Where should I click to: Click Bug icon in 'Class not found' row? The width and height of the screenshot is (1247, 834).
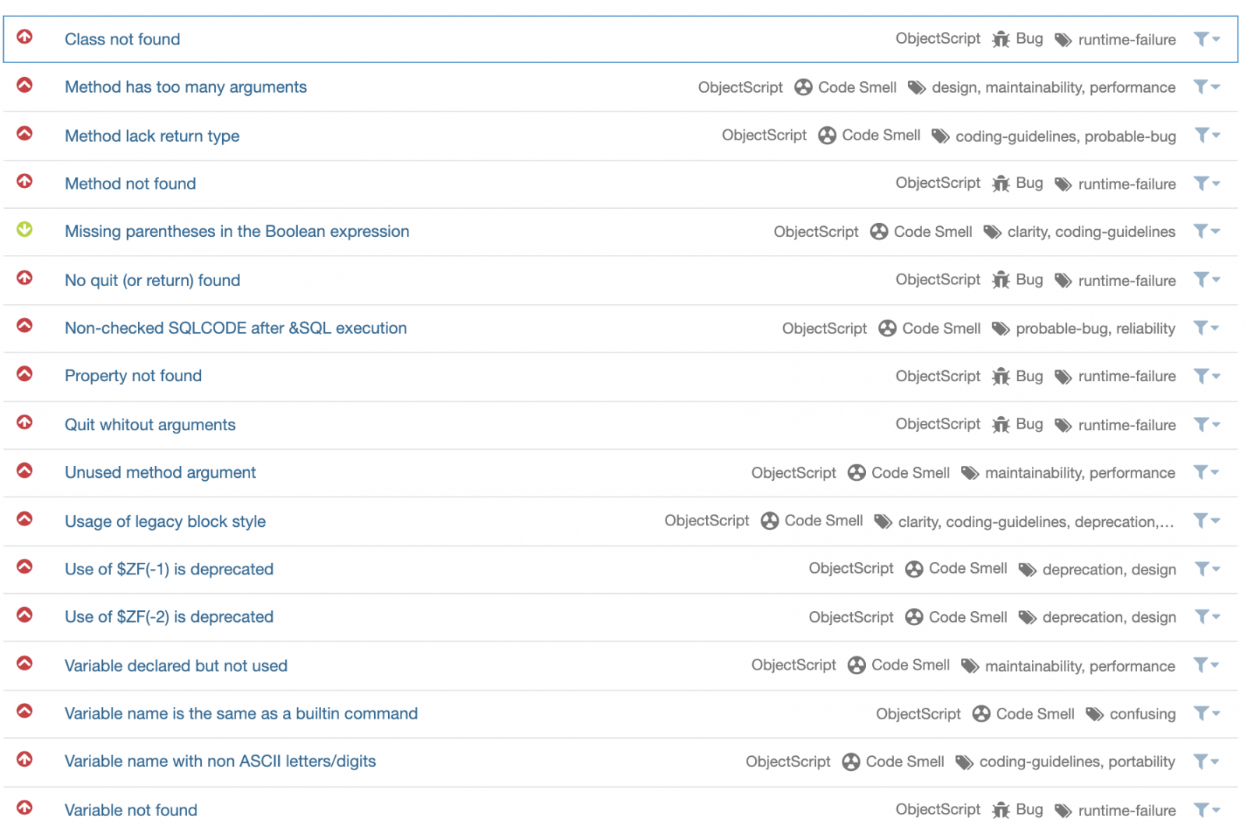point(1001,39)
